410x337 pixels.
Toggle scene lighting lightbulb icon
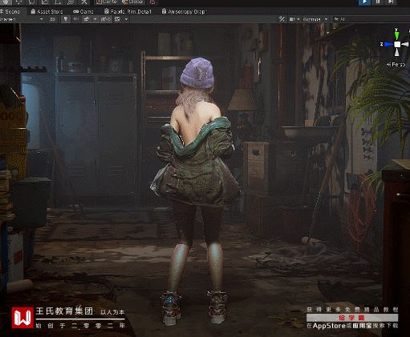pos(65,19)
